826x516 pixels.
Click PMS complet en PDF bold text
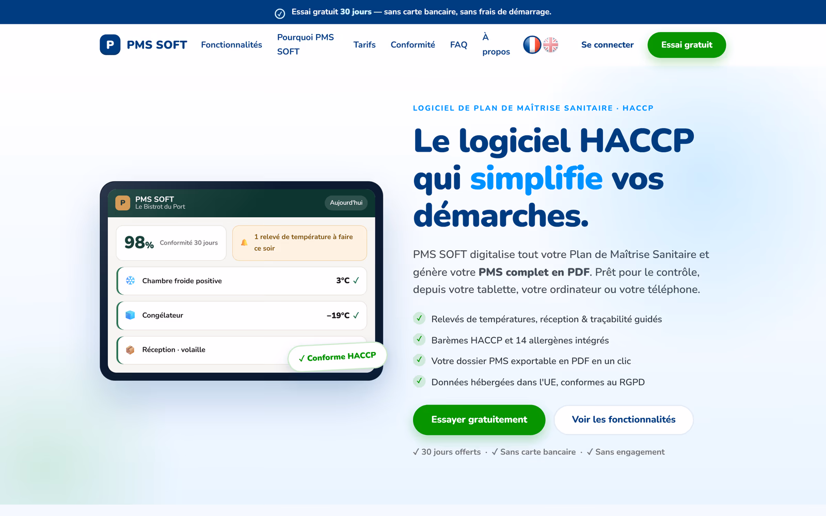534,272
